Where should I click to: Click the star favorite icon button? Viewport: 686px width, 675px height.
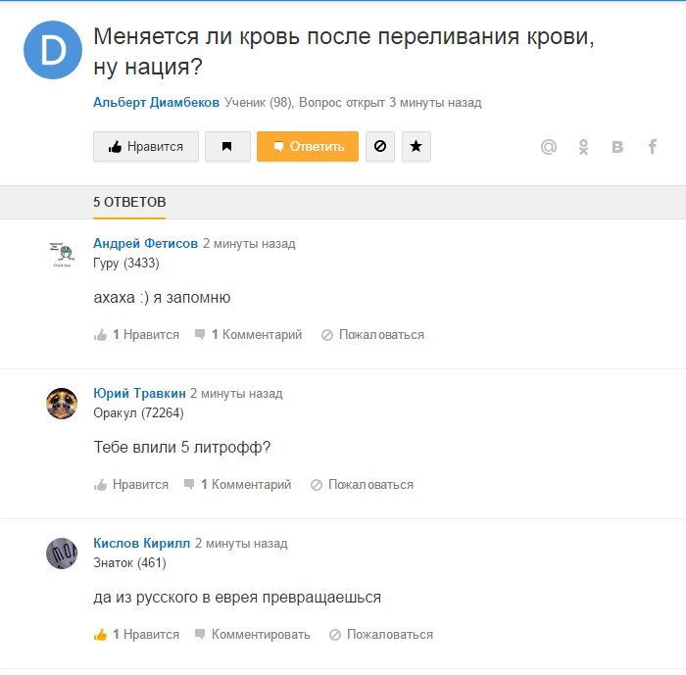click(x=416, y=147)
